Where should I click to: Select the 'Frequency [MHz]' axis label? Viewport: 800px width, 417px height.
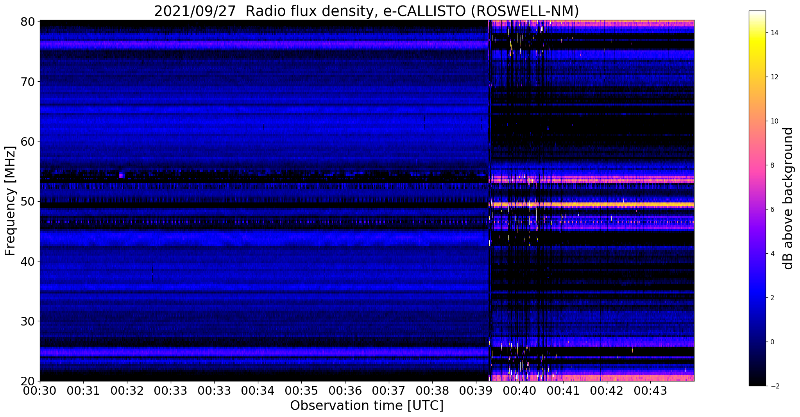pyautogui.click(x=10, y=201)
